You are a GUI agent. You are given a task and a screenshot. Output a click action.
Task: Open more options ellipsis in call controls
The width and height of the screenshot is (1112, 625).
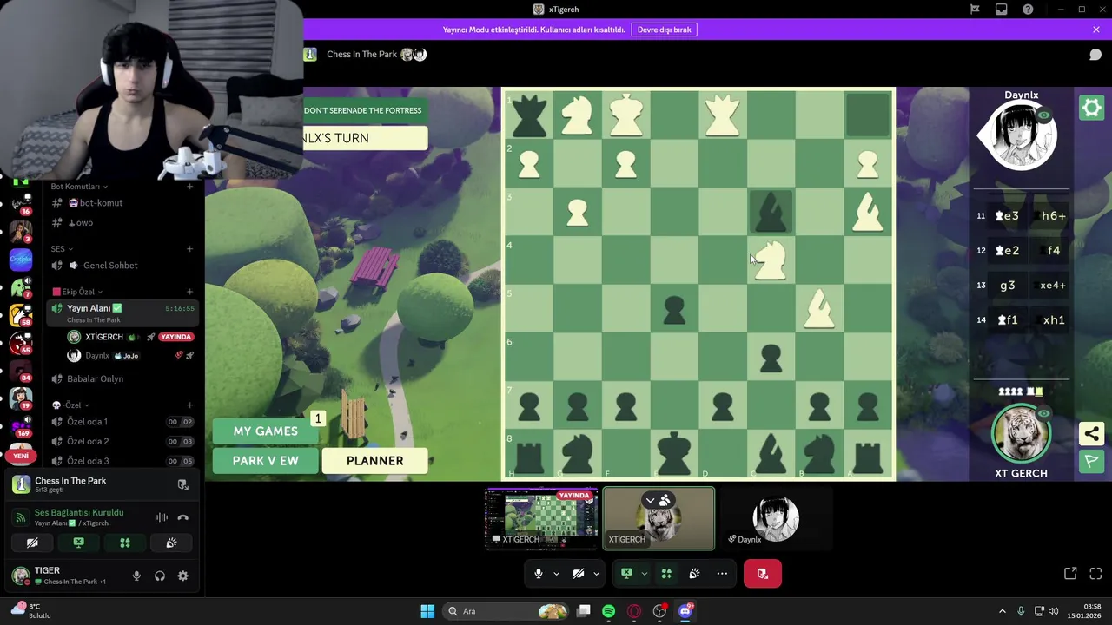click(x=722, y=574)
